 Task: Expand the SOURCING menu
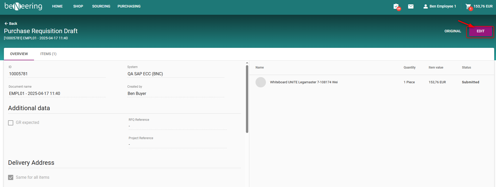pyautogui.click(x=101, y=6)
